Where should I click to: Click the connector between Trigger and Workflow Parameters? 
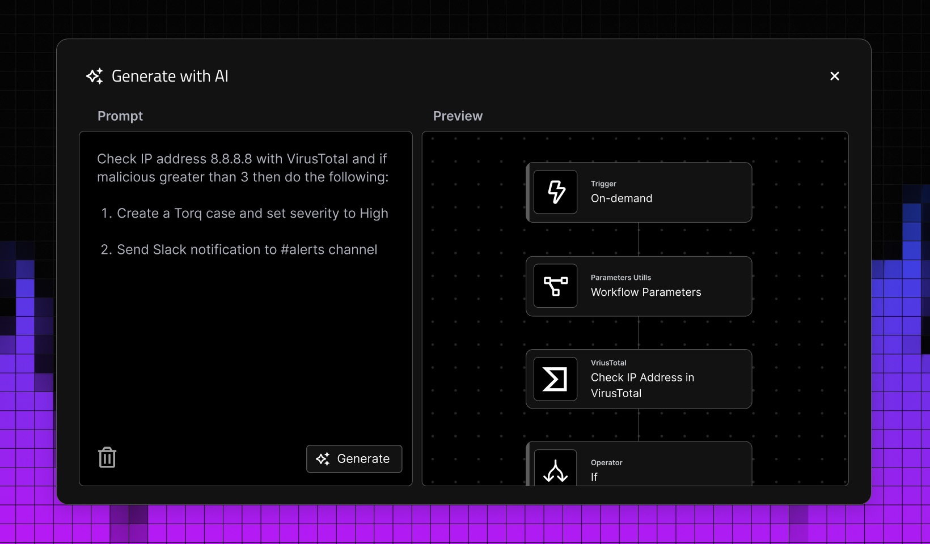(639, 239)
